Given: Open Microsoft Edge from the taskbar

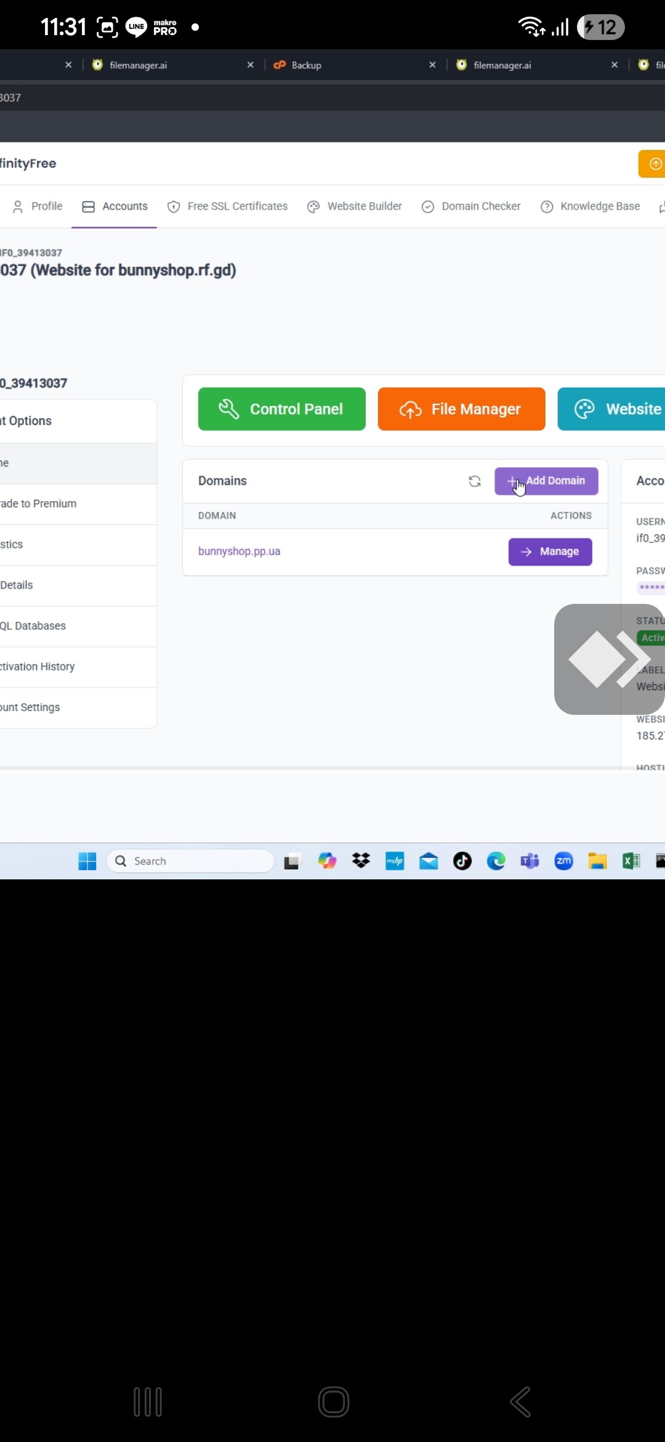Looking at the screenshot, I should 496,861.
